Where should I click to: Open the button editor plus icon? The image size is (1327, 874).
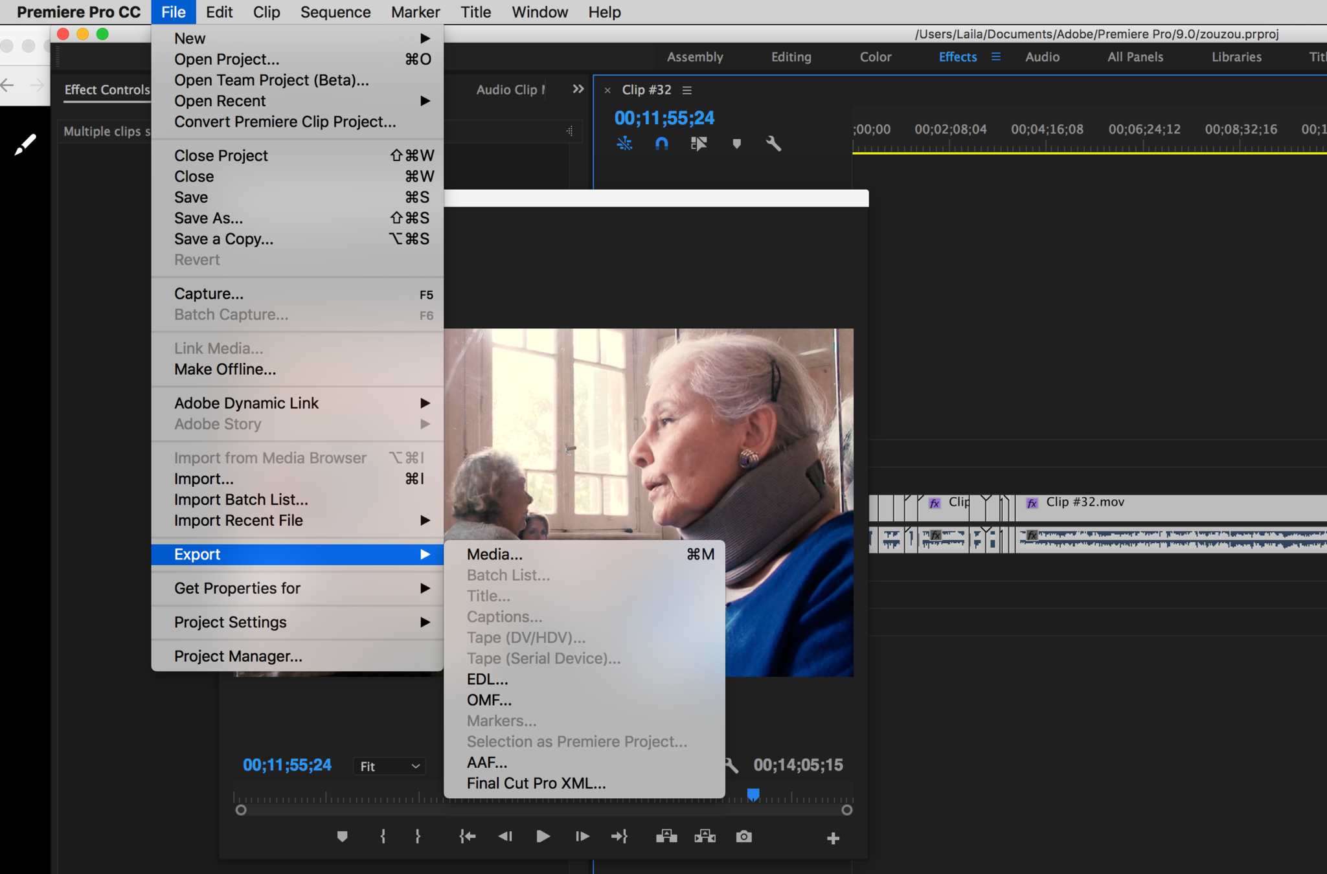click(833, 838)
